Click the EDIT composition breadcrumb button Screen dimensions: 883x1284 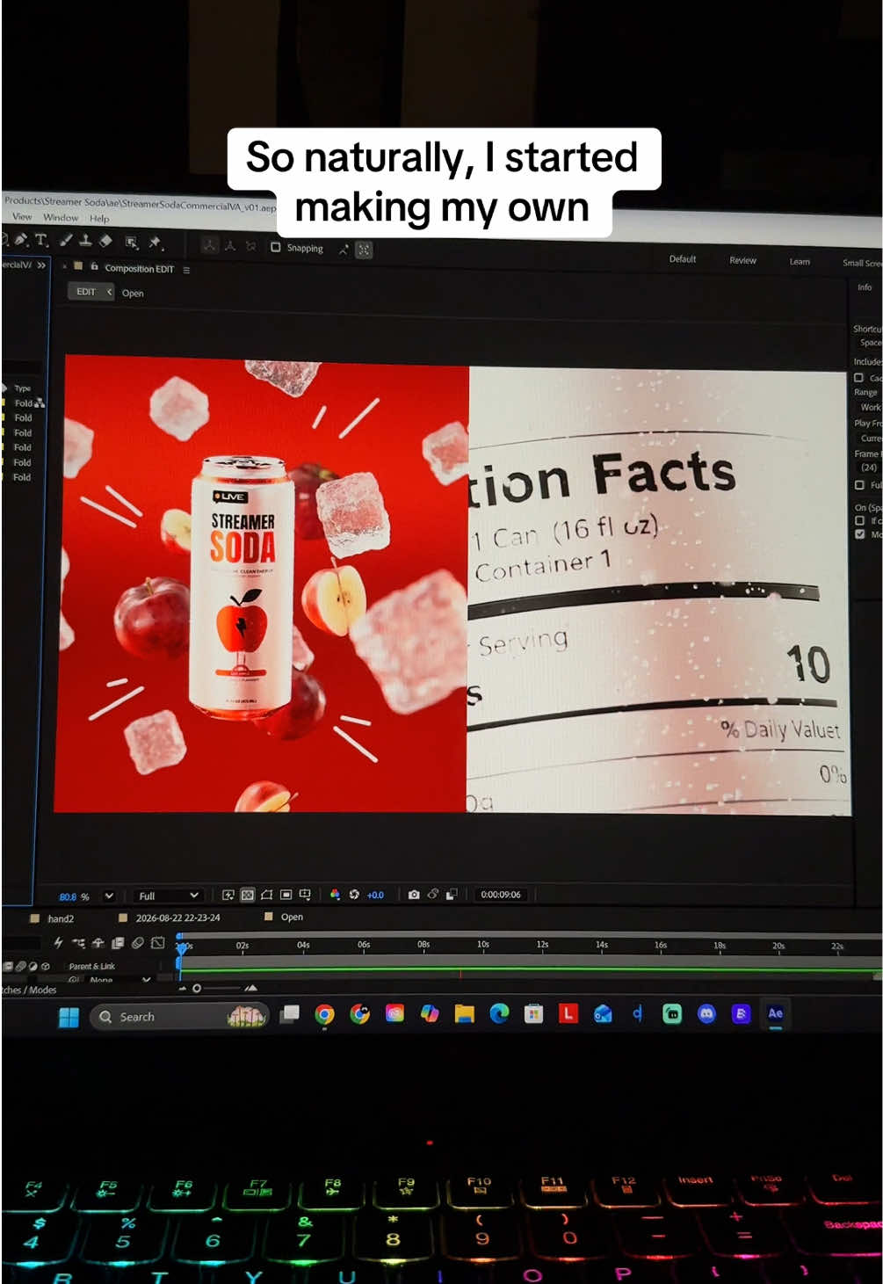pos(85,292)
